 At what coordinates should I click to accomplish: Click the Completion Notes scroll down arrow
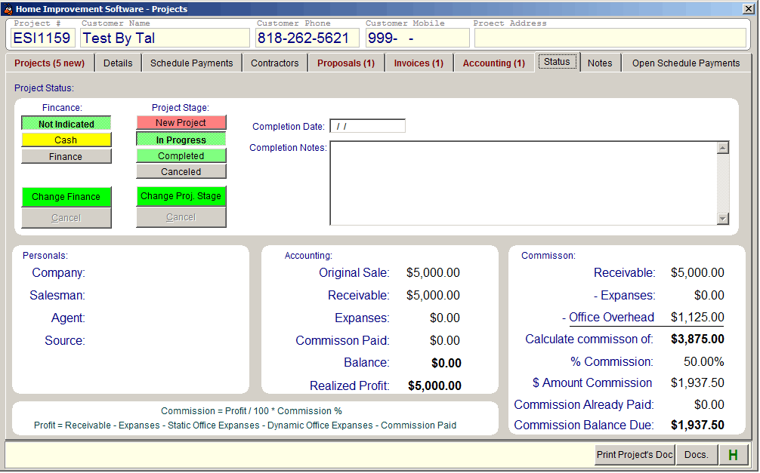coord(723,219)
